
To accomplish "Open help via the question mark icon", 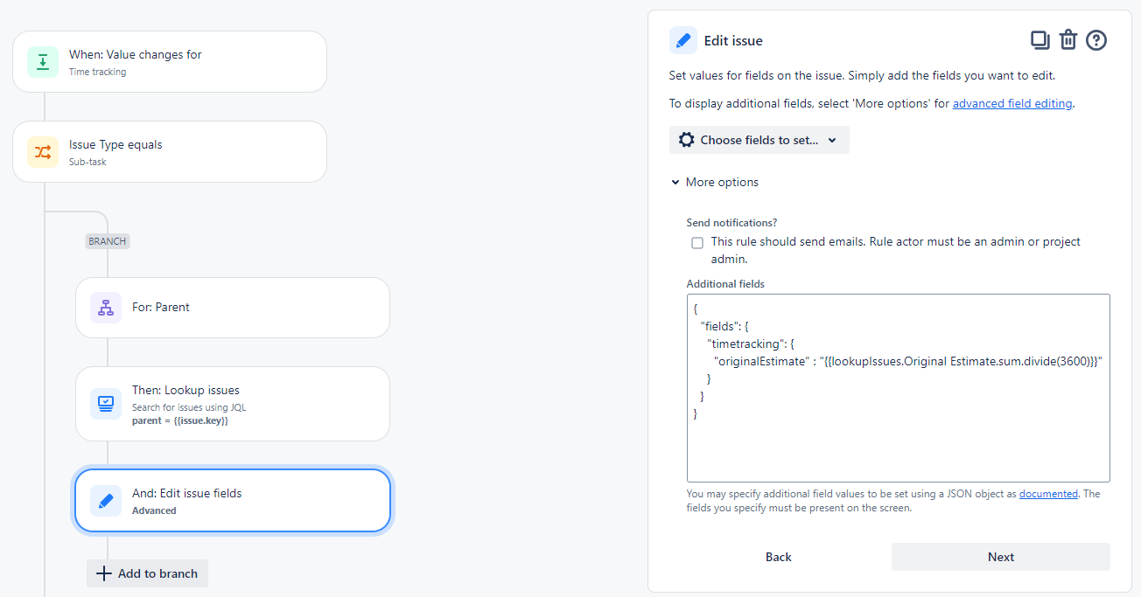I will click(x=1096, y=40).
